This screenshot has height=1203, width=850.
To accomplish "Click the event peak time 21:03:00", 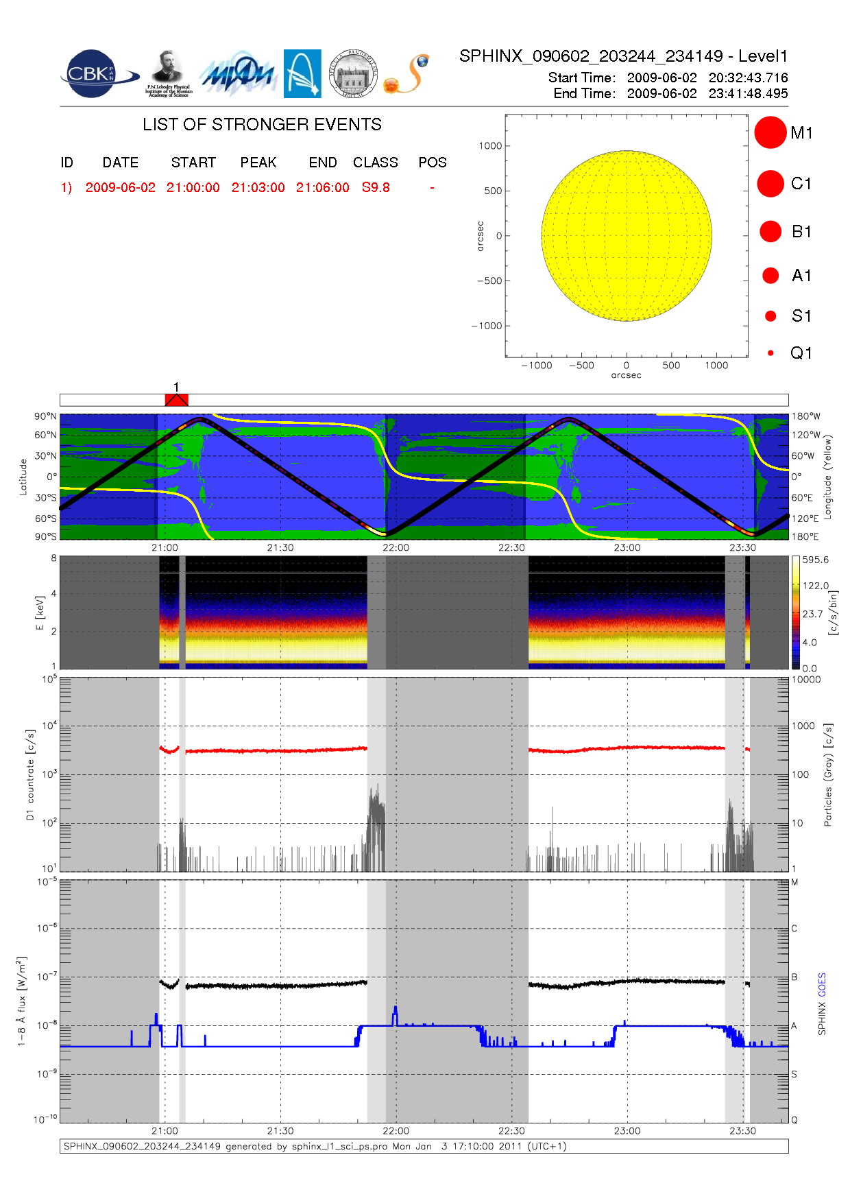I will [x=258, y=187].
